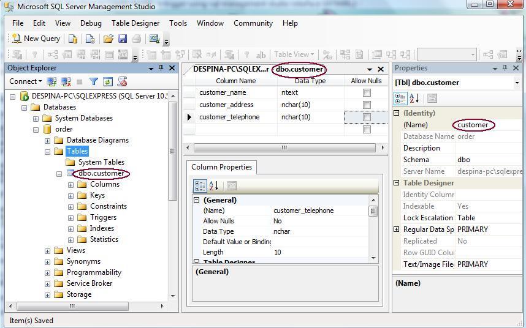Show Categorized view in Properties panel
The height and width of the screenshot is (328, 526).
400,99
